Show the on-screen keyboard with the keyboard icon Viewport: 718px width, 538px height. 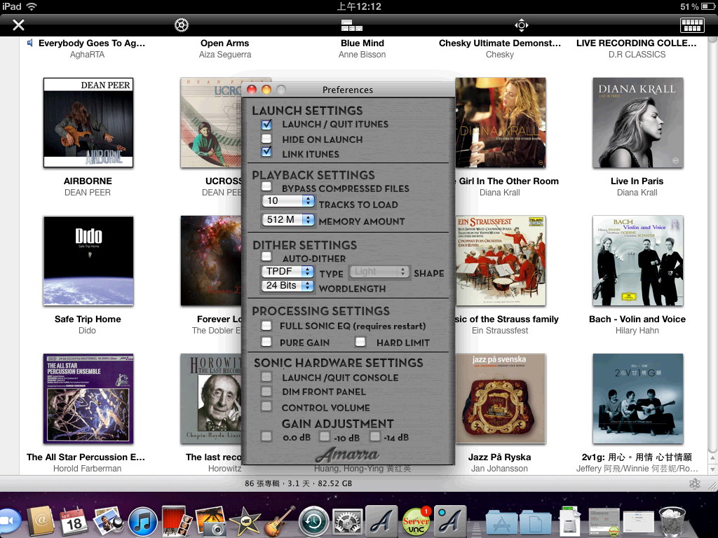(x=692, y=25)
